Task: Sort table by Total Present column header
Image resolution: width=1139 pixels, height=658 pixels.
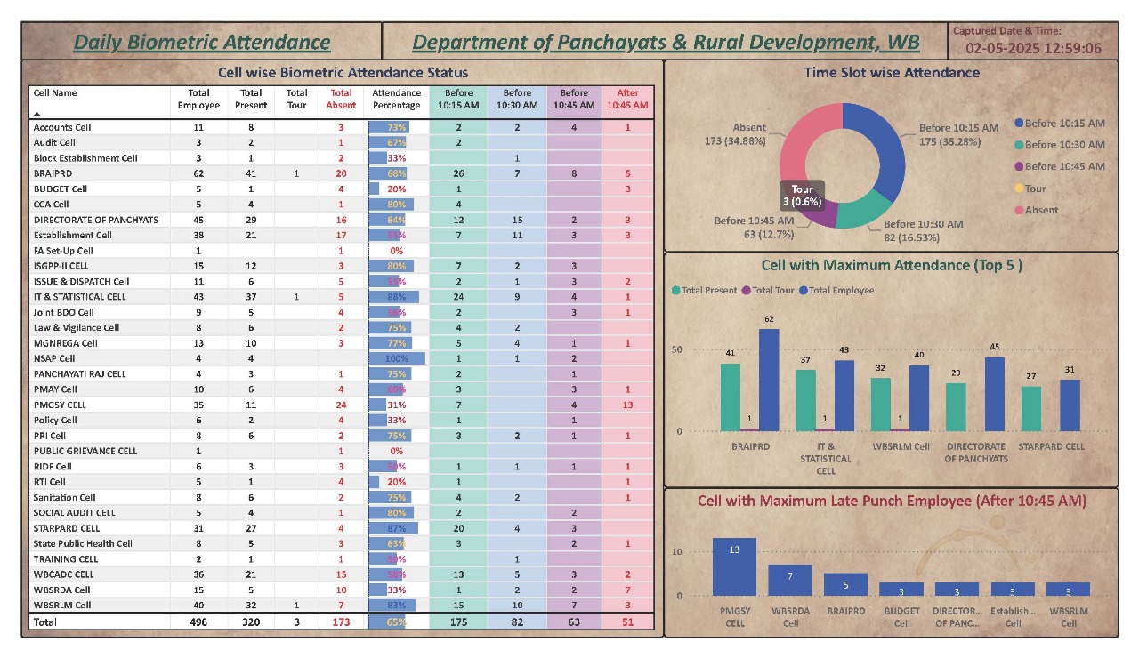Action: [251, 99]
